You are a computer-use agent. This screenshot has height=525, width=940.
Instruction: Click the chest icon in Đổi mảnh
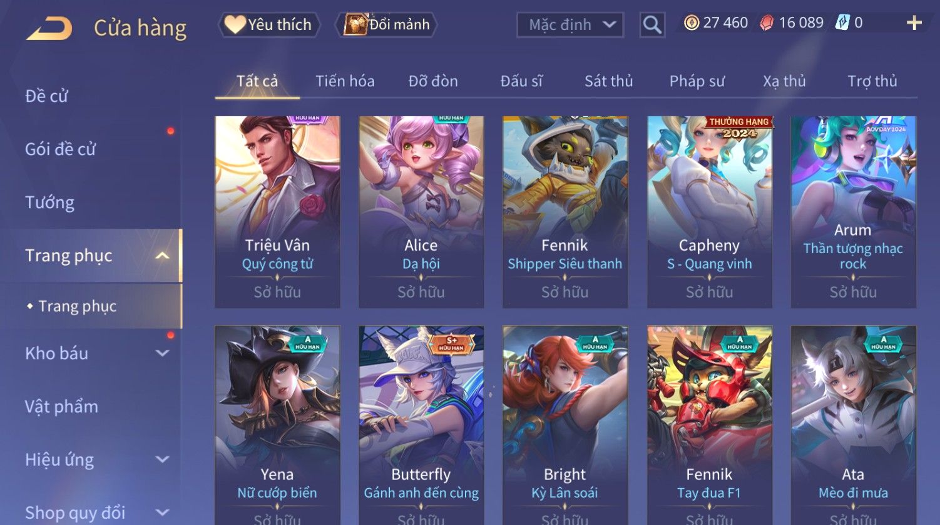click(x=355, y=24)
